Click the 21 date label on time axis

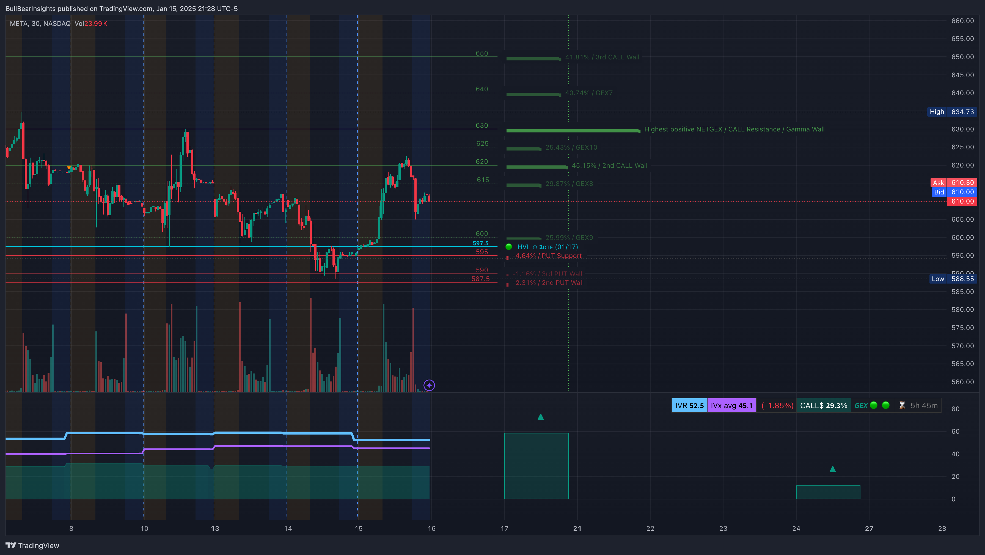tap(577, 529)
